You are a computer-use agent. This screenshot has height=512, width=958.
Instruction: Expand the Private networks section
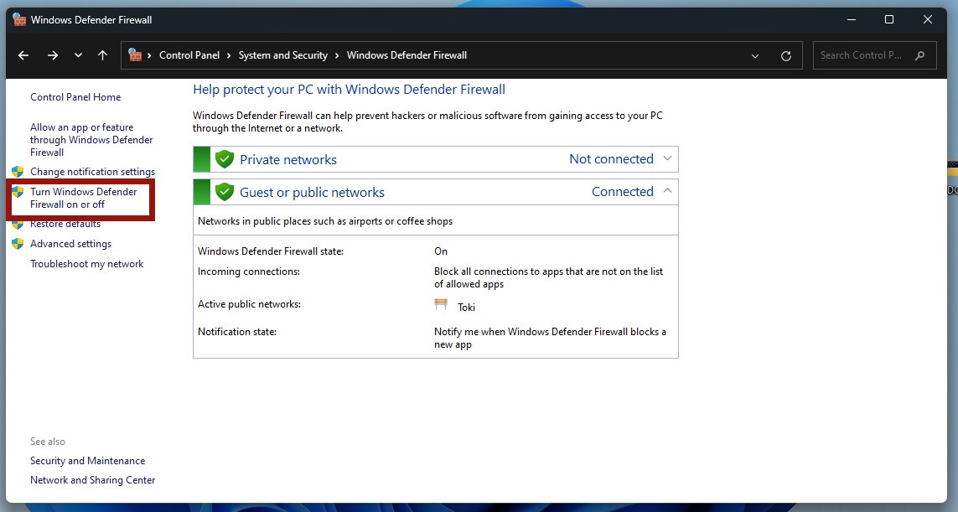(x=666, y=158)
